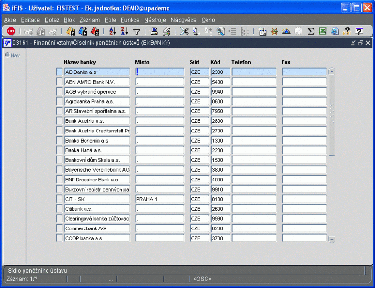The height and width of the screenshot is (288, 375).
Task: Click the multiple printers icon
Action: (x=167, y=31)
